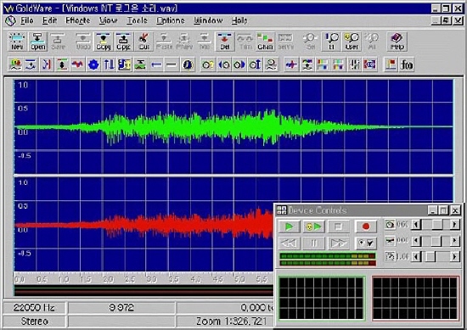Click the greyed-out Save toolbar button
467x330 pixels.
pyautogui.click(x=58, y=42)
